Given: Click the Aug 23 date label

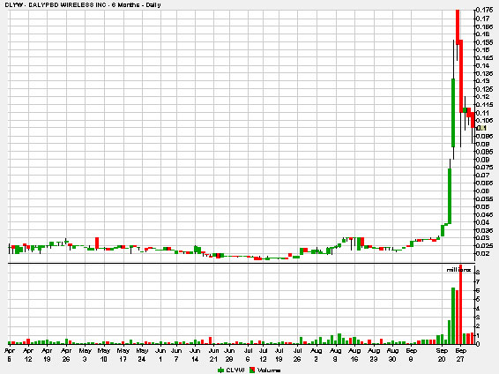Looking at the screenshot, I should coord(374,355).
